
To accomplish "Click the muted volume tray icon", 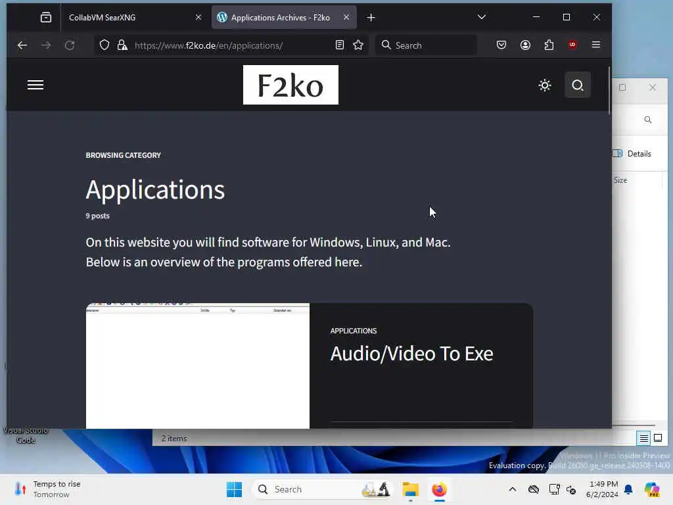I will [x=571, y=489].
